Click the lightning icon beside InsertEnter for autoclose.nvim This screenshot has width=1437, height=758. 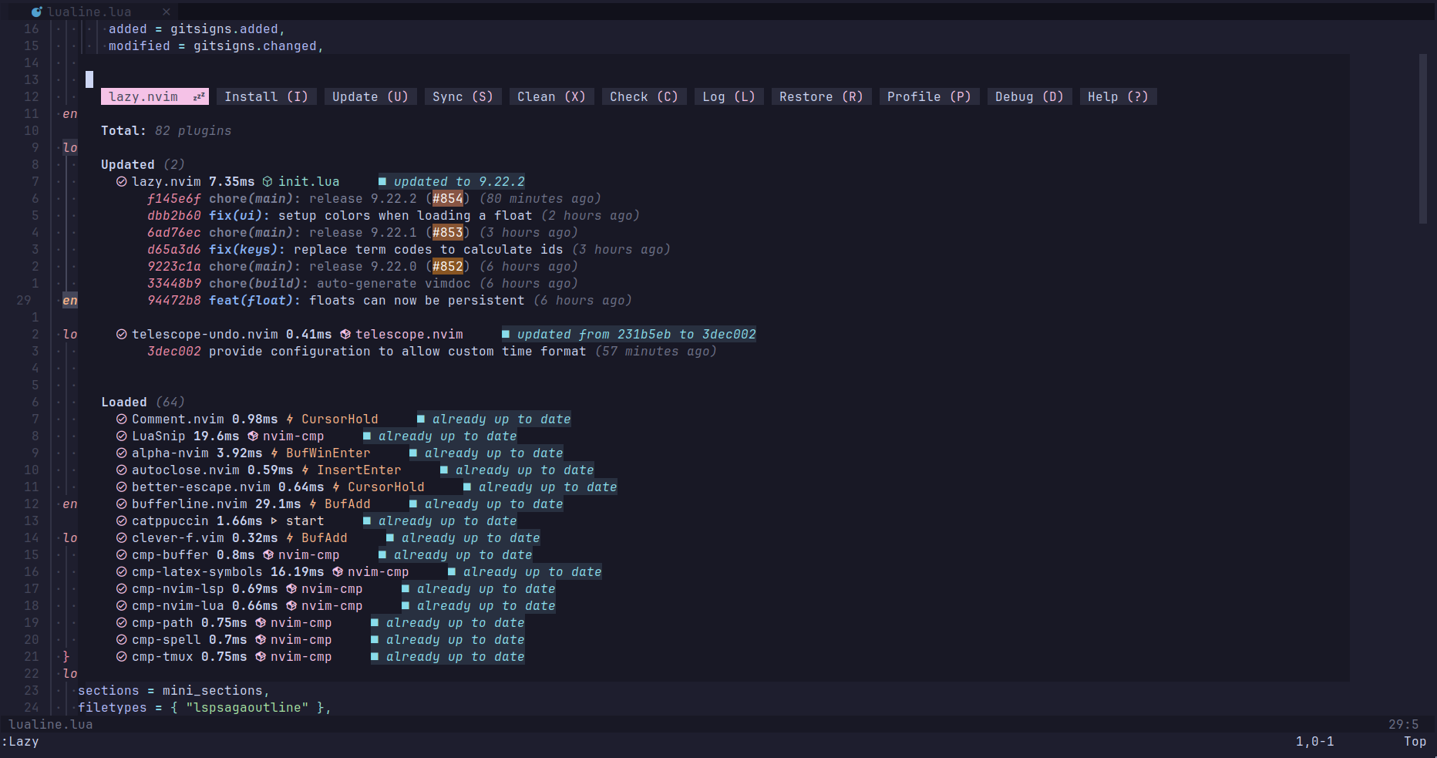[307, 470]
